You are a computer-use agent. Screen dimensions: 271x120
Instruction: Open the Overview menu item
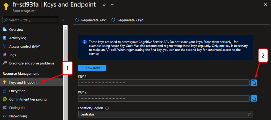tap(16, 29)
